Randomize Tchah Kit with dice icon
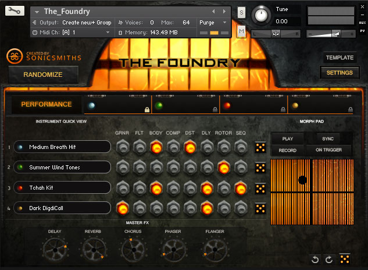Viewport: 368px width, 270px height. click(x=260, y=189)
